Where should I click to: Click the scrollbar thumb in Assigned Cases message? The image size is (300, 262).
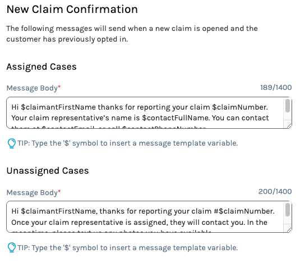(287, 106)
